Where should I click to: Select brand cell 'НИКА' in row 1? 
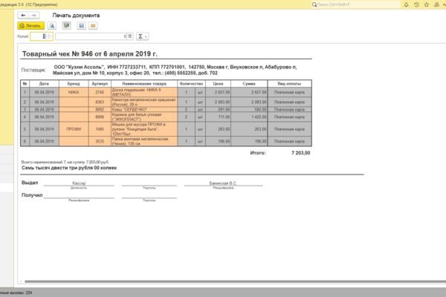point(74,92)
